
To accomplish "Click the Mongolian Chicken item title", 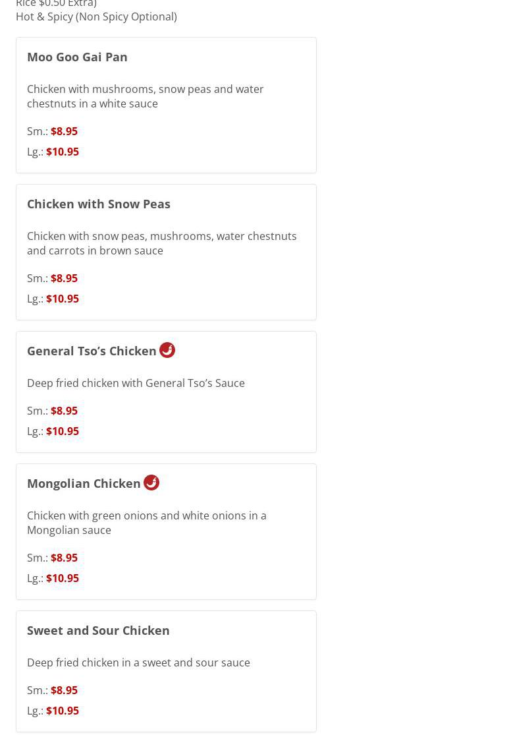I will pyautogui.click(x=84, y=483).
